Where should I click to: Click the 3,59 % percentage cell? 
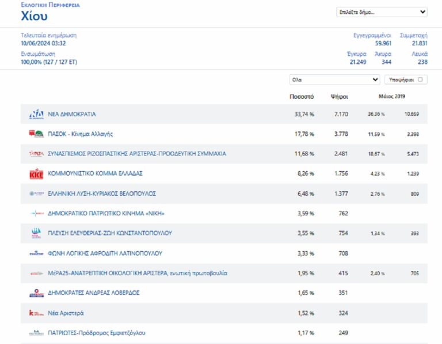tap(306, 213)
